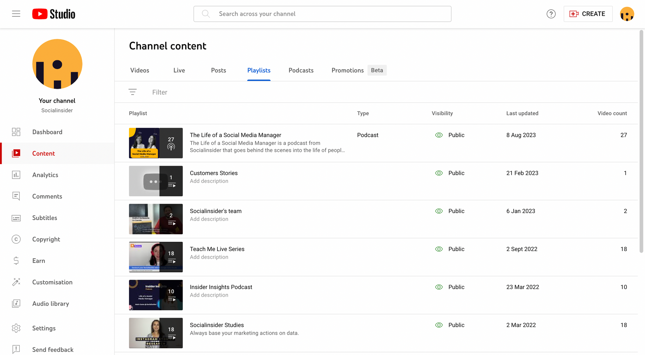The image size is (645, 355).
Task: Select the Playlists tab
Action: (x=259, y=70)
